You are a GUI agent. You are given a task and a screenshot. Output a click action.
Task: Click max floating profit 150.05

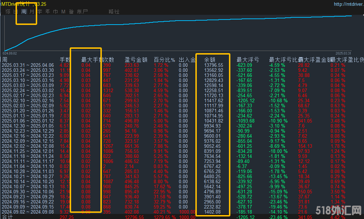click(305, 192)
